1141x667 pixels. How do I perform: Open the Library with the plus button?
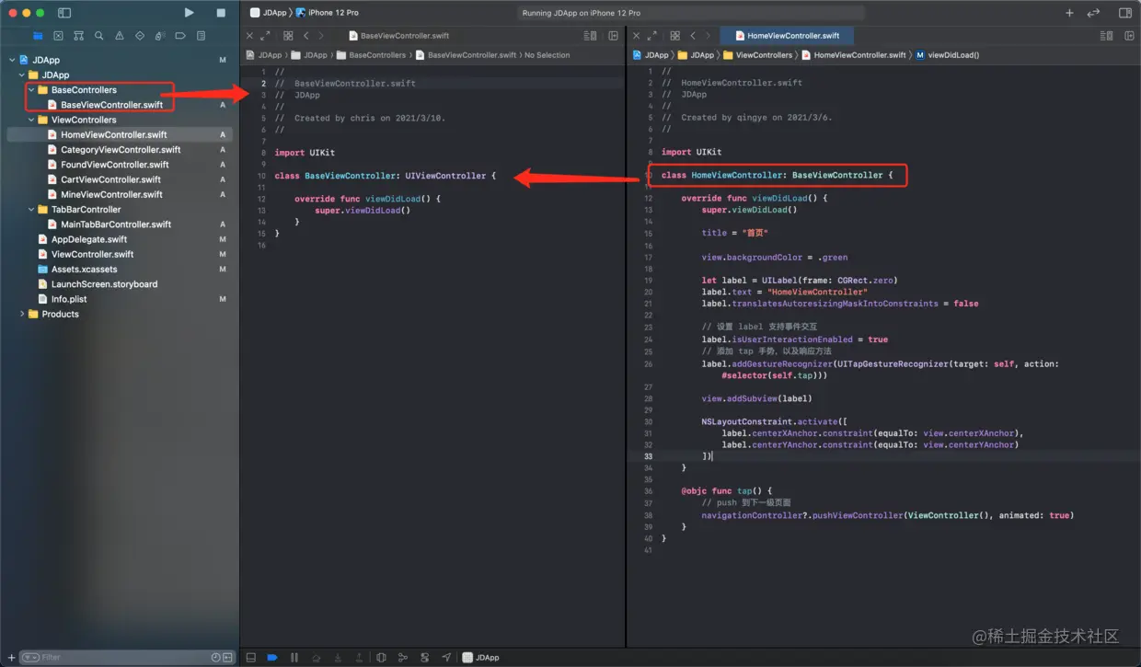[x=1069, y=13]
